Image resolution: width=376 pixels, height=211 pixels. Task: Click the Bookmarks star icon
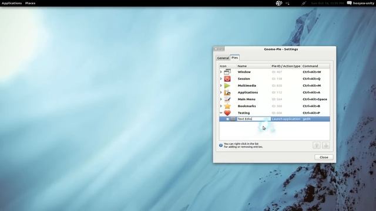(227, 106)
